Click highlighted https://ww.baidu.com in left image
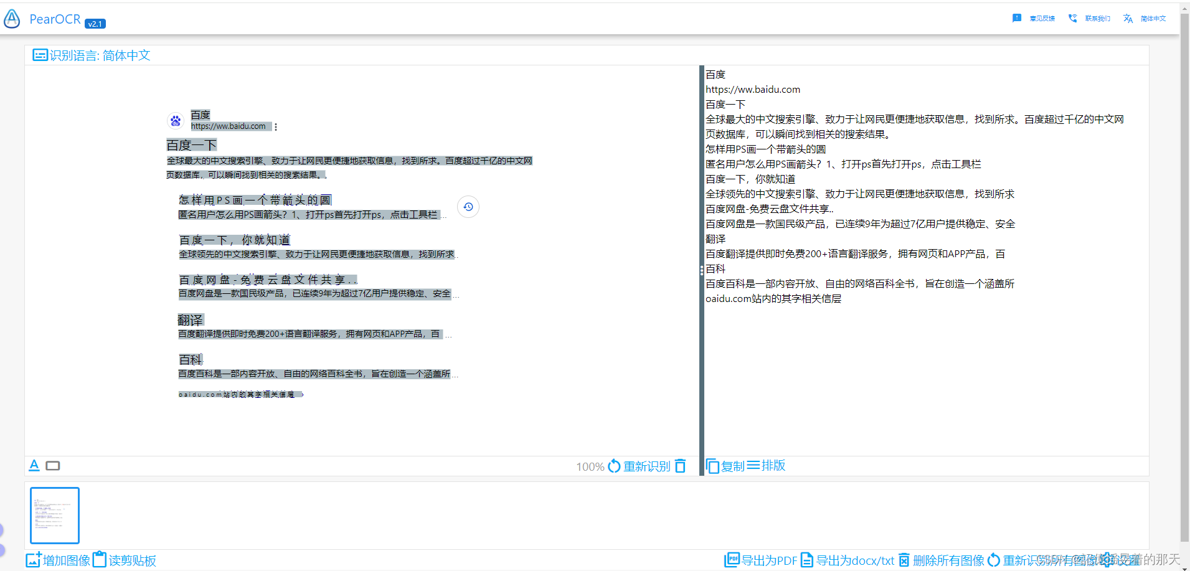Screen dimensions: 1190x571 pos(231,126)
